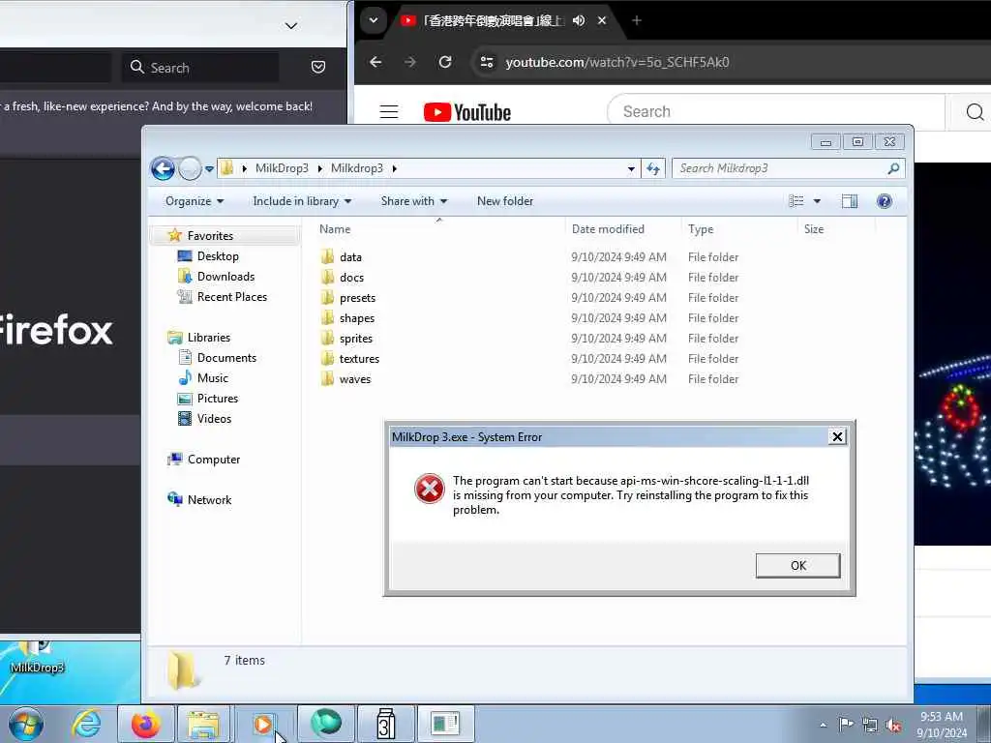Select the shapes folder
This screenshot has height=743, width=991.
tap(356, 317)
